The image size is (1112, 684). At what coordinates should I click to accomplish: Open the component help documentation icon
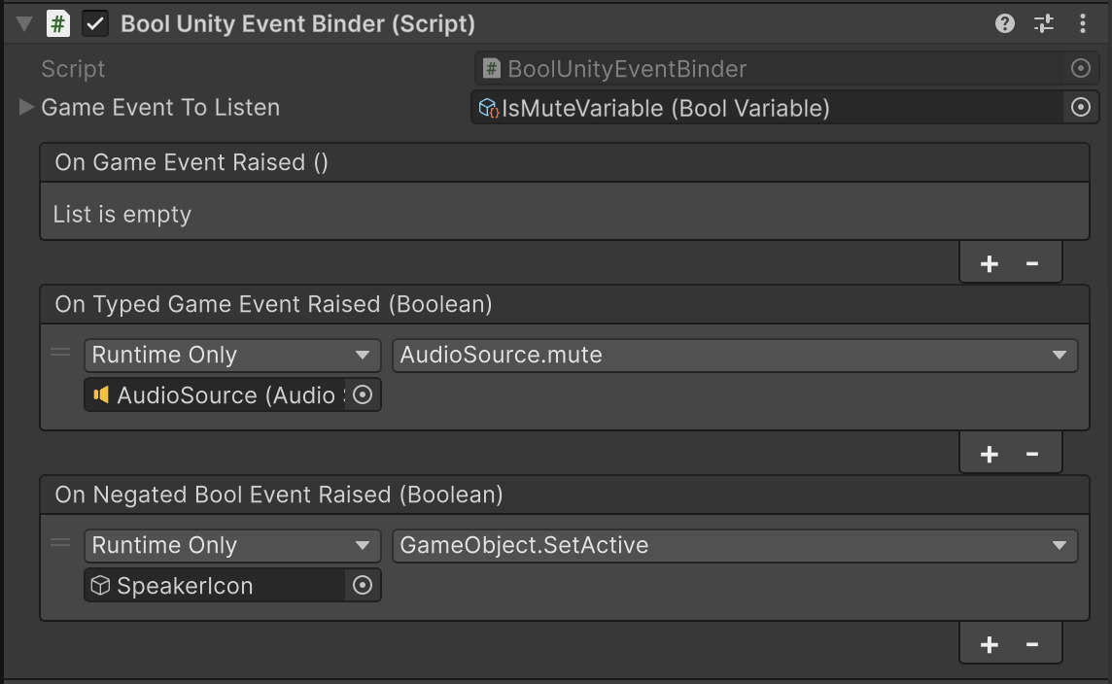pos(1003,23)
